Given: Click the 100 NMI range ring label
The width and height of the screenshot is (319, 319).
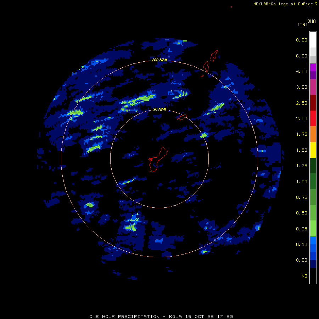Looking at the screenshot, I should (x=159, y=60).
